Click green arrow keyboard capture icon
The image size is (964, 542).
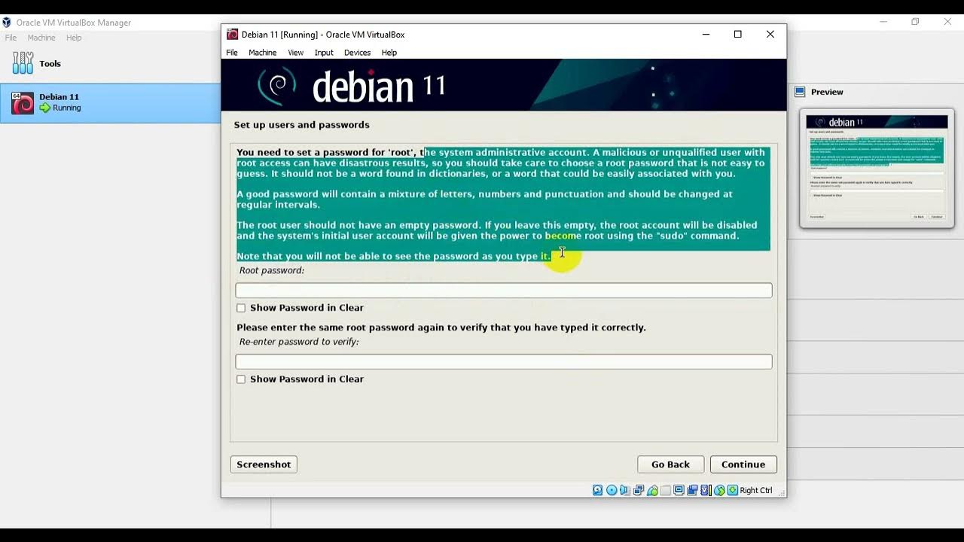[733, 490]
